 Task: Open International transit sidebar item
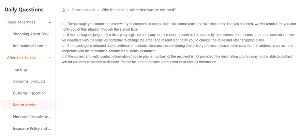[29, 46]
